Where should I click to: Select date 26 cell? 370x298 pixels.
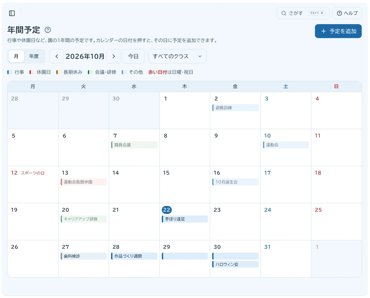[x=33, y=259]
